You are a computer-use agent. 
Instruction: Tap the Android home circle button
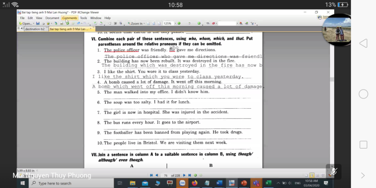point(363,94)
